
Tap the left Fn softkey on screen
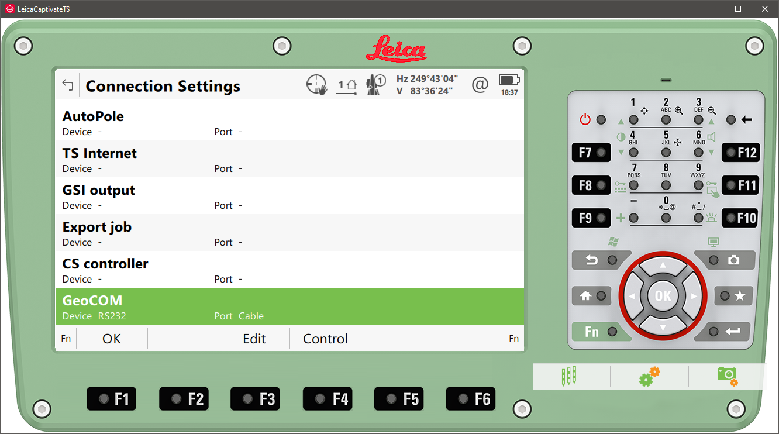(x=66, y=339)
